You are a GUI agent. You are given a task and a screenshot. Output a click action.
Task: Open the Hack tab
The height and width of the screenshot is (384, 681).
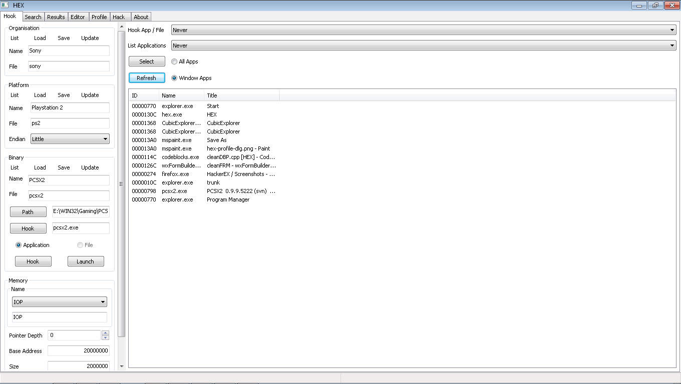click(120, 16)
